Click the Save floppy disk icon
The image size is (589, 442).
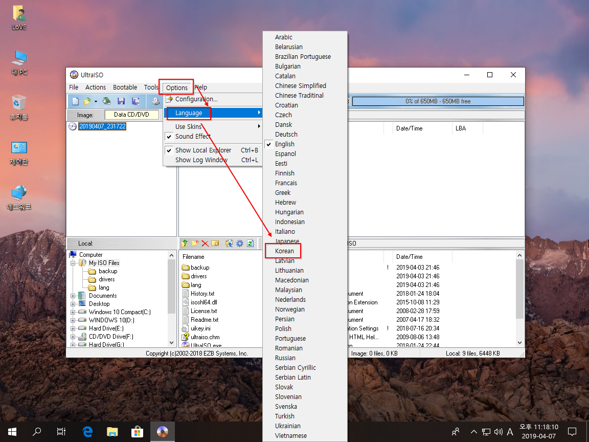(x=121, y=101)
